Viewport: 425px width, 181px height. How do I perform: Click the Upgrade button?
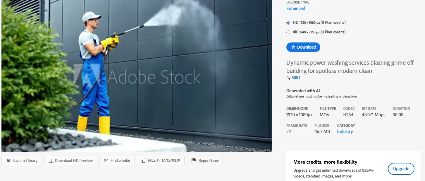(x=401, y=169)
